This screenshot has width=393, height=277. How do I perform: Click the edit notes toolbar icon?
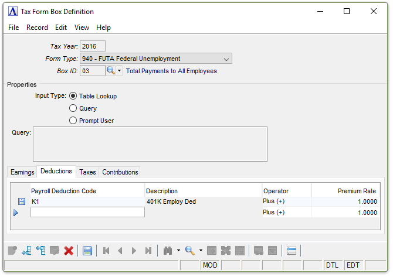55,251
